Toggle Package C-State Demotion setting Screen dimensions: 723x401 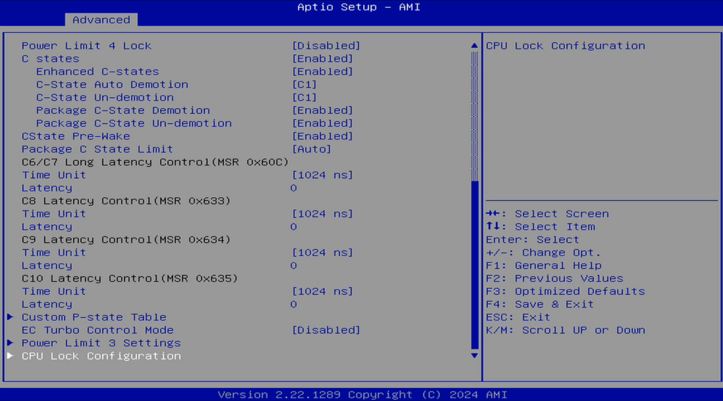tap(322, 111)
